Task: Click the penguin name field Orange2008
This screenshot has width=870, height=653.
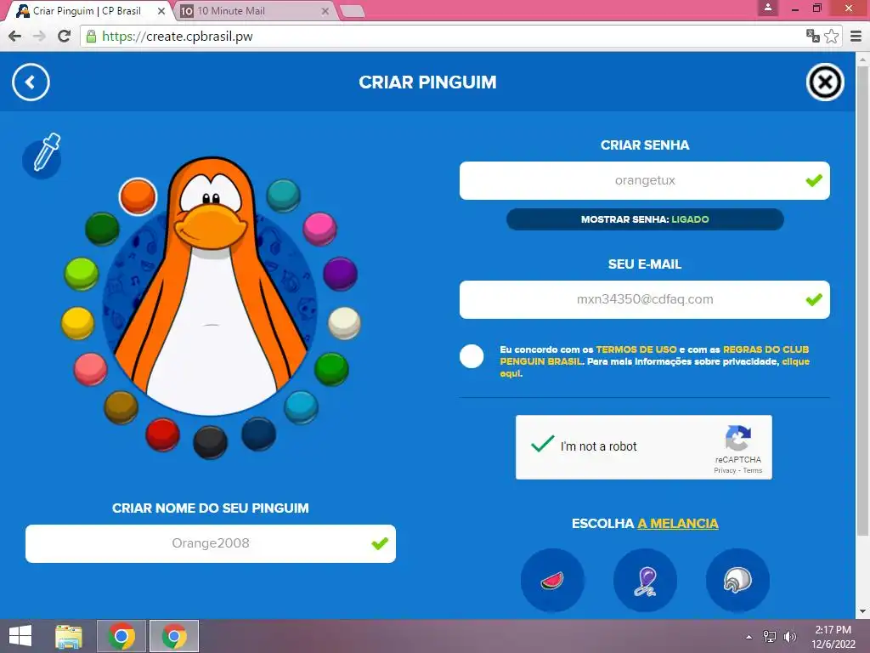Action: (x=211, y=543)
